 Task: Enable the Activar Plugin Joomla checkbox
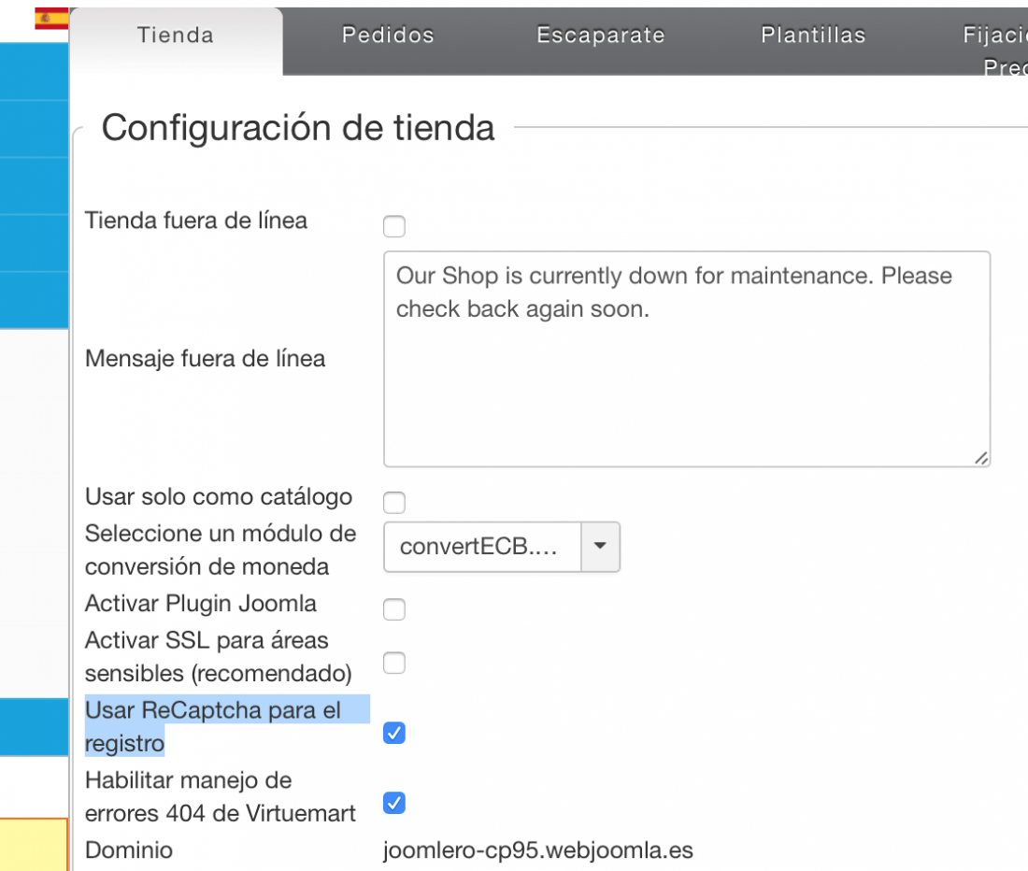point(394,608)
